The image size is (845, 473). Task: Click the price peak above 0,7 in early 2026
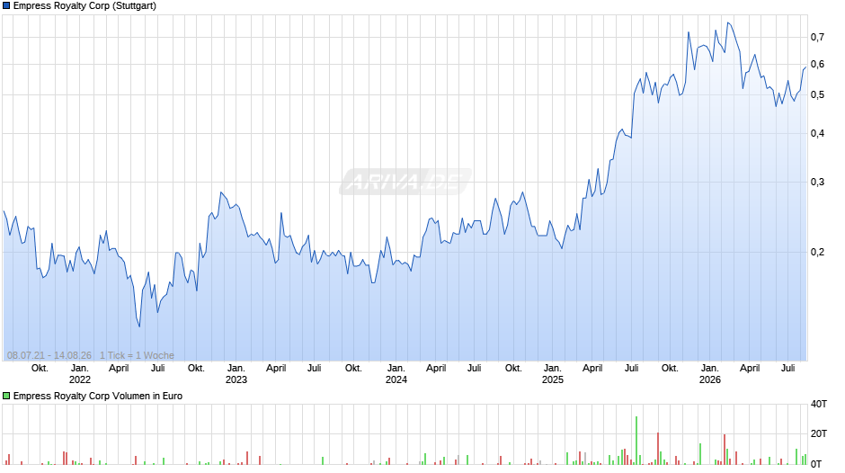point(728,22)
